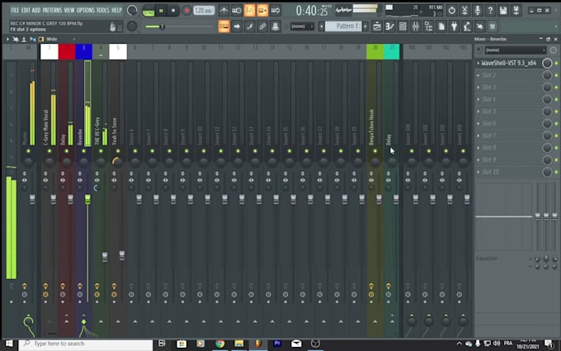Screen dimensions: 561x351
Task: Open the EDIT menu
Action: [26, 10]
